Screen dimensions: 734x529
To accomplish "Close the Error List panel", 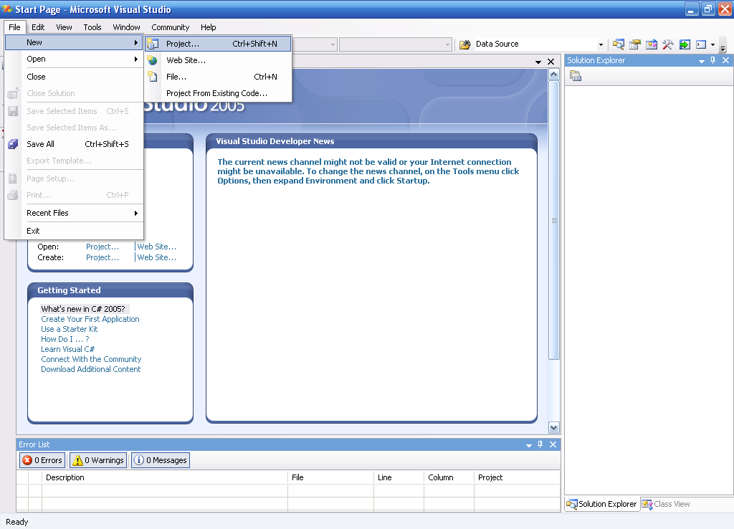I will pyautogui.click(x=553, y=444).
